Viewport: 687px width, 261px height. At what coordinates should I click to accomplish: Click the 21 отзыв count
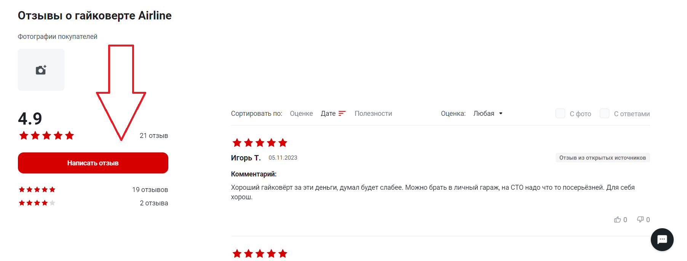click(154, 136)
